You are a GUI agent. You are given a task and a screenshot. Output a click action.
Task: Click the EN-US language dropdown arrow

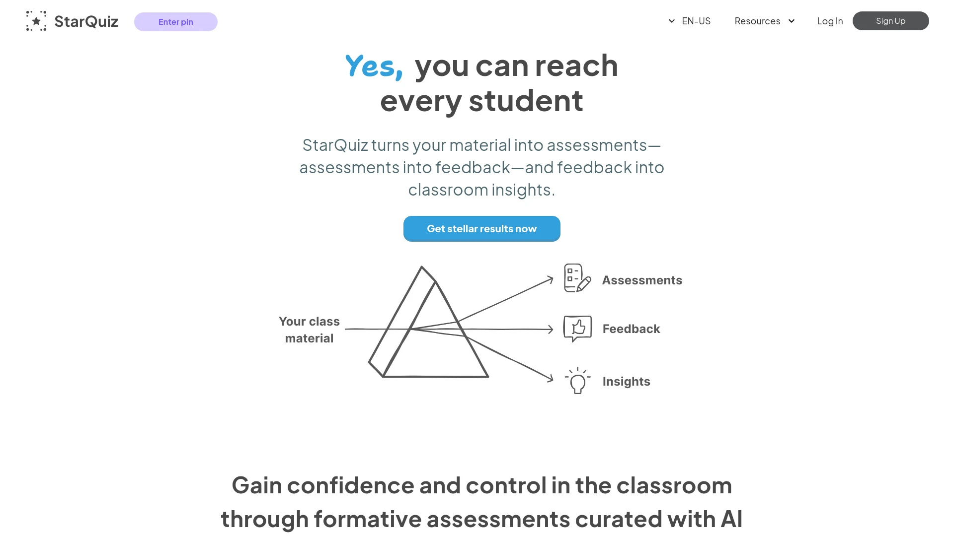(671, 21)
